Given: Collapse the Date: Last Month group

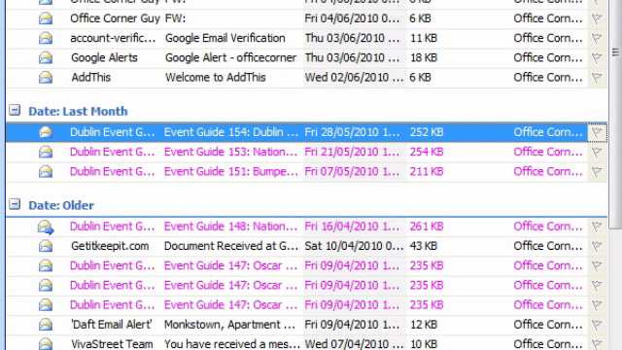Looking at the screenshot, I should 15,110.
